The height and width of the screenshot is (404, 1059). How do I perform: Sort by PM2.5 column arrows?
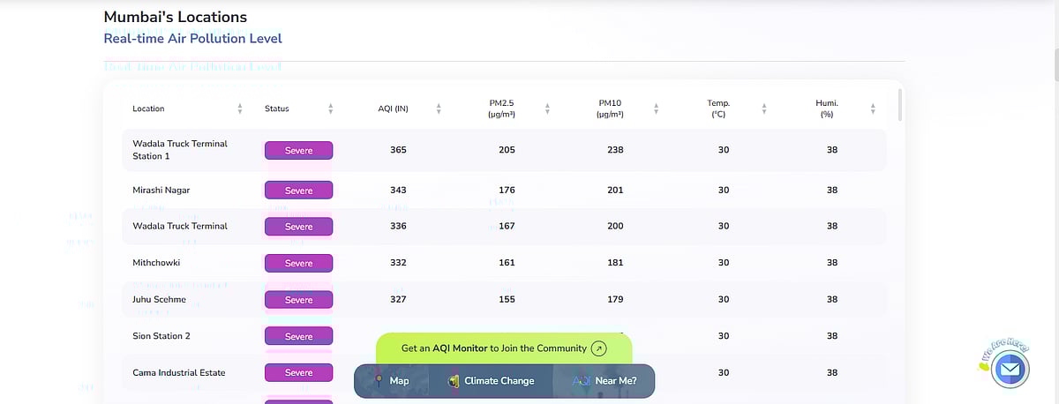point(547,108)
